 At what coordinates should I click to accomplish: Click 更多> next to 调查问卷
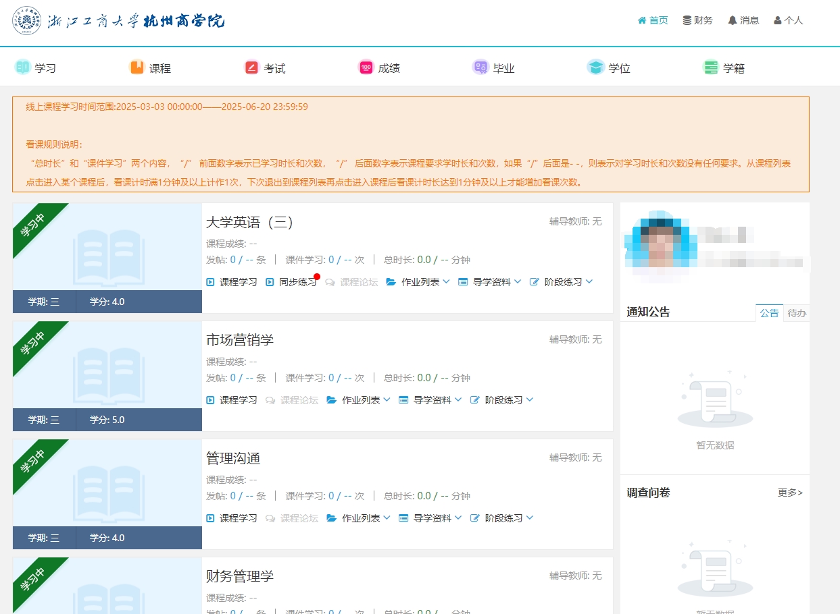coord(790,493)
